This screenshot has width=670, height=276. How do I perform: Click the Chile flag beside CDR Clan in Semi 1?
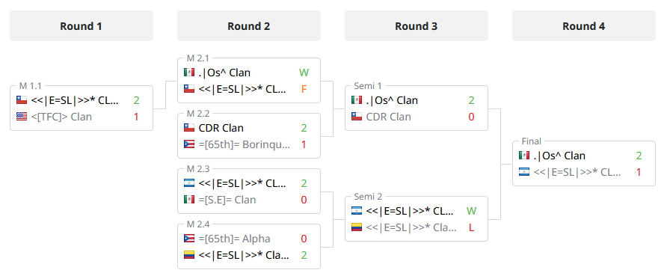(x=357, y=117)
